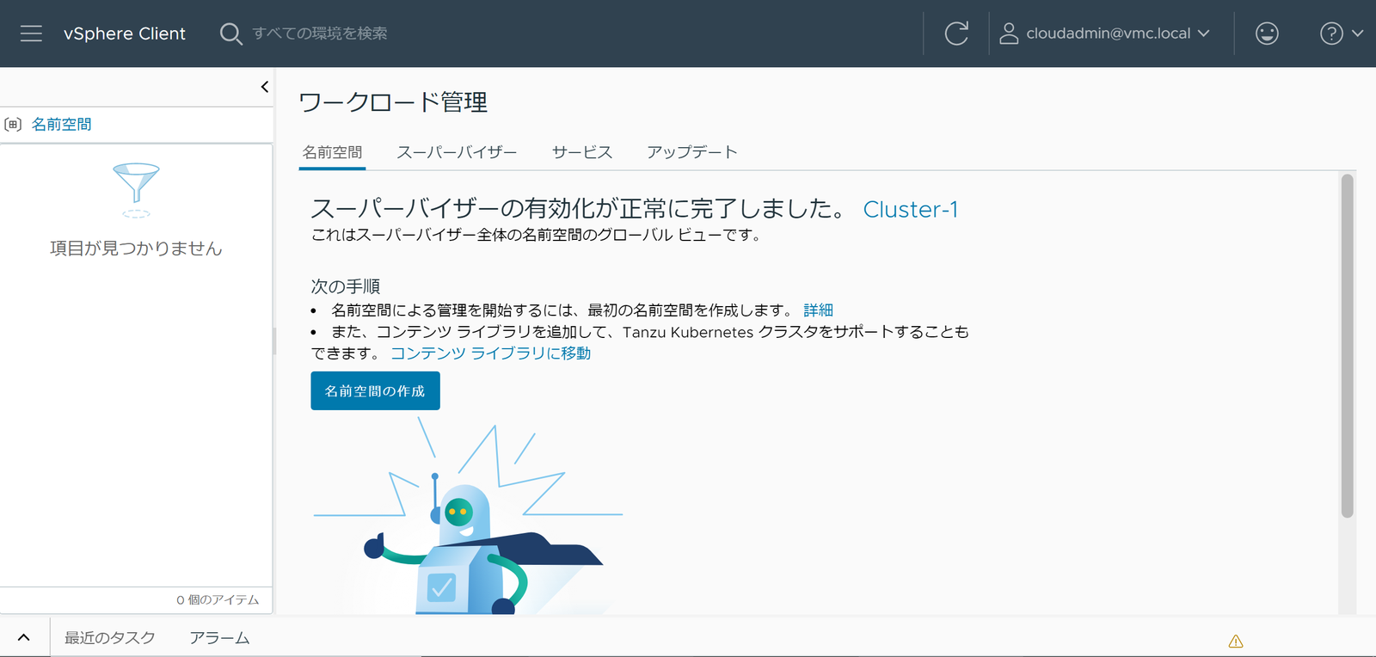Click the help question mark icon

click(1331, 34)
